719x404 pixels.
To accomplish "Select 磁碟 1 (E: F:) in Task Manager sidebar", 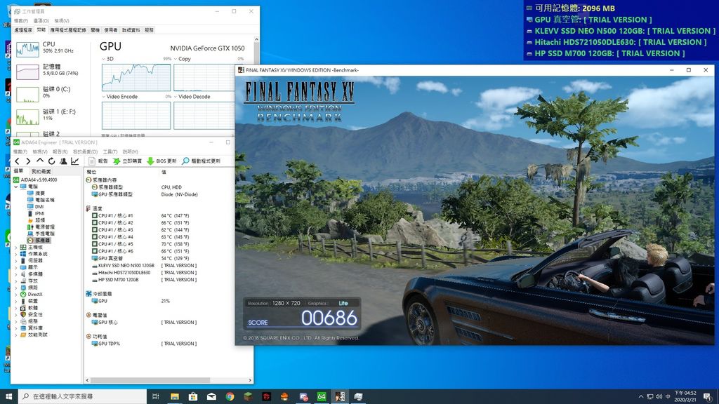I will point(51,116).
